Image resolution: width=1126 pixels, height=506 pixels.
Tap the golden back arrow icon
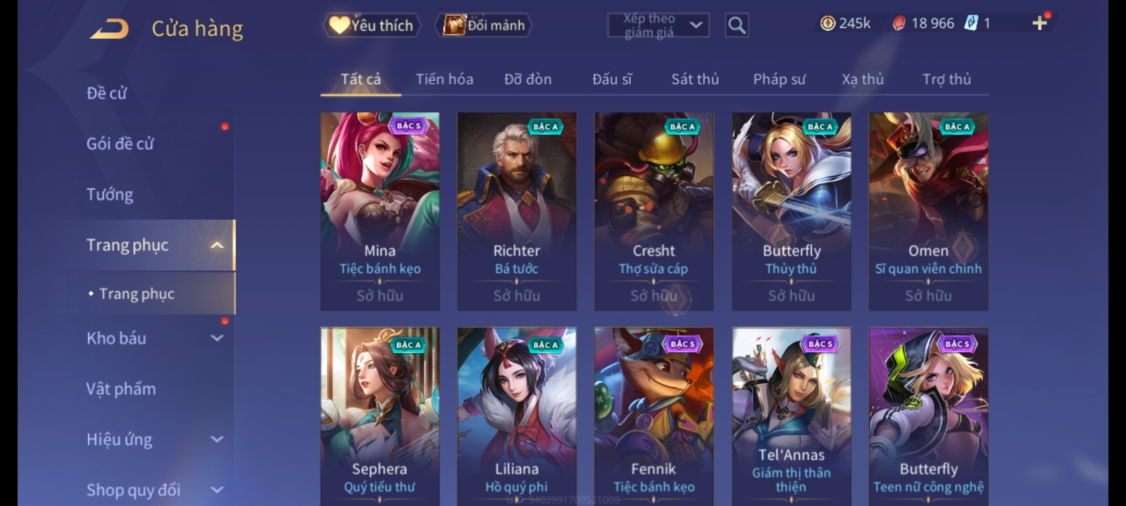click(110, 29)
